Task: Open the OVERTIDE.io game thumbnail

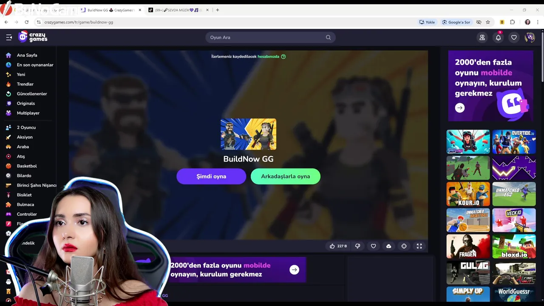Action: [x=514, y=142]
